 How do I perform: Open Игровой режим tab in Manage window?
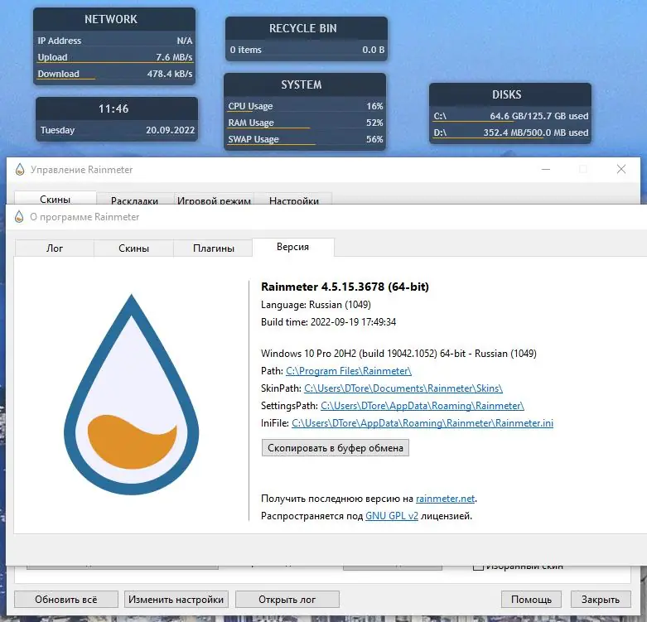(214, 200)
